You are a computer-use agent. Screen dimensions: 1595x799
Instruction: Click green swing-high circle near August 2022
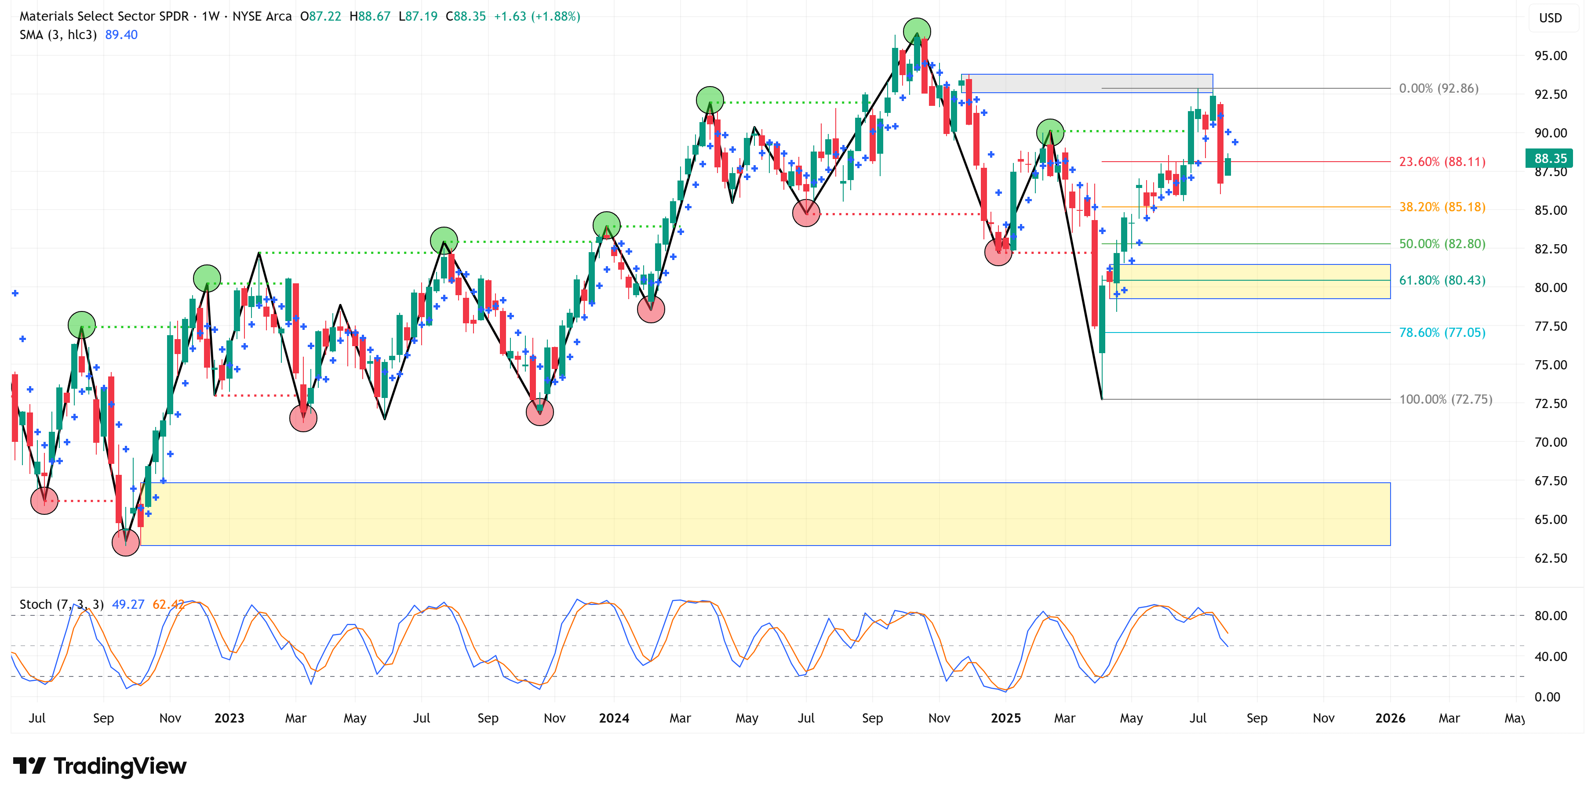(x=82, y=325)
